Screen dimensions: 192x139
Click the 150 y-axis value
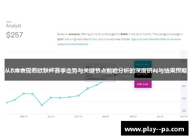pos(184,98)
